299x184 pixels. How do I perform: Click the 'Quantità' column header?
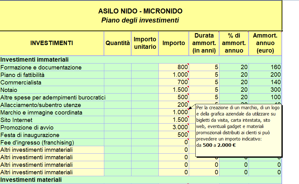[118, 43]
